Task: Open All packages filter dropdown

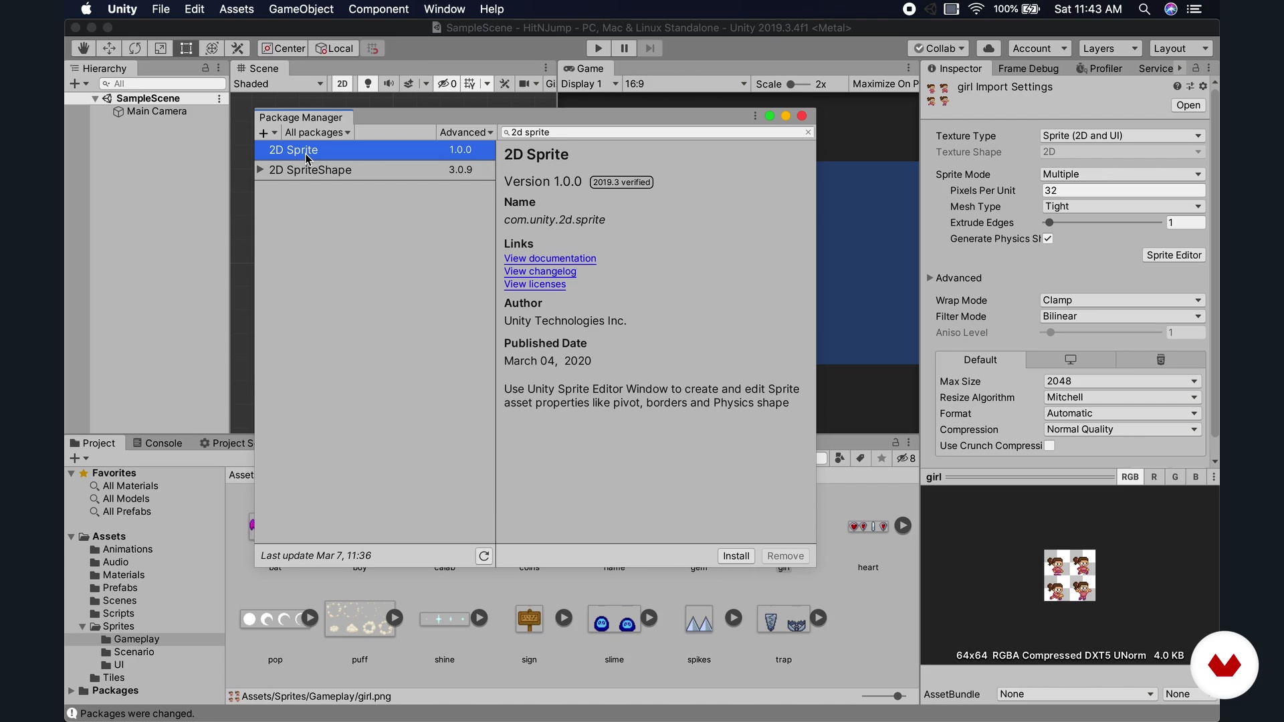Action: click(x=318, y=132)
